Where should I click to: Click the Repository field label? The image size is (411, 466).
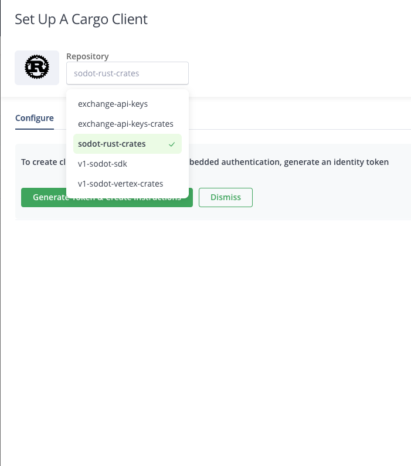[x=87, y=56]
